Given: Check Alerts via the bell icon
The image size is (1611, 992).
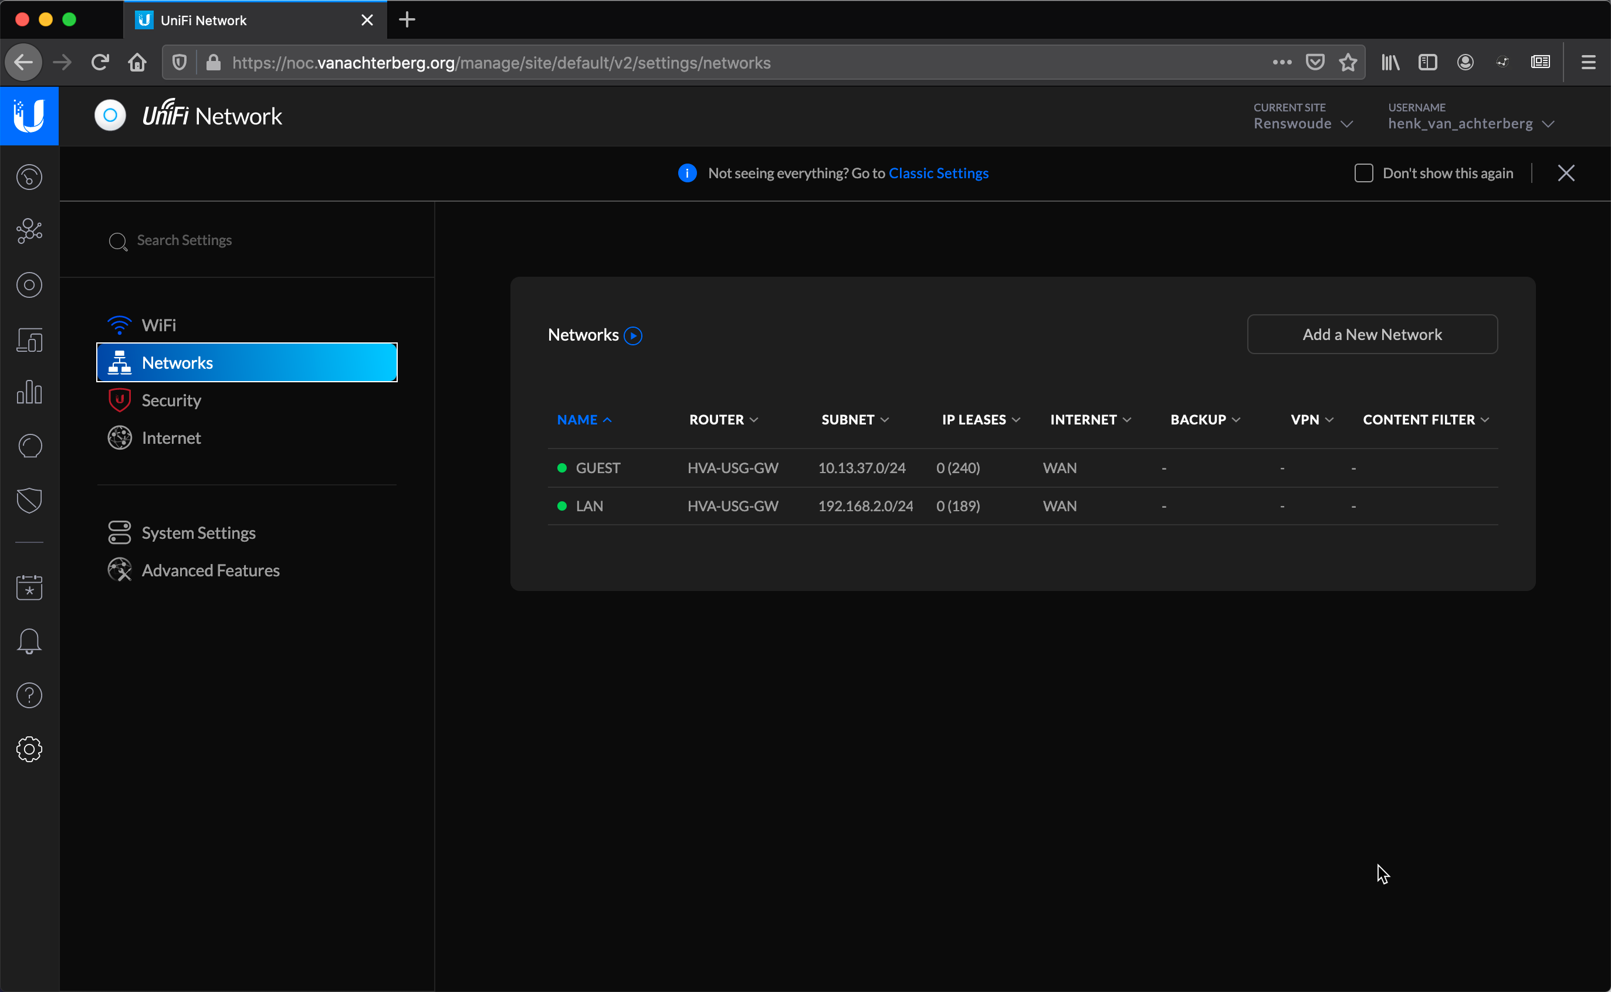Looking at the screenshot, I should pyautogui.click(x=29, y=641).
